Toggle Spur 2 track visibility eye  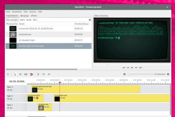[x=8, y=99]
